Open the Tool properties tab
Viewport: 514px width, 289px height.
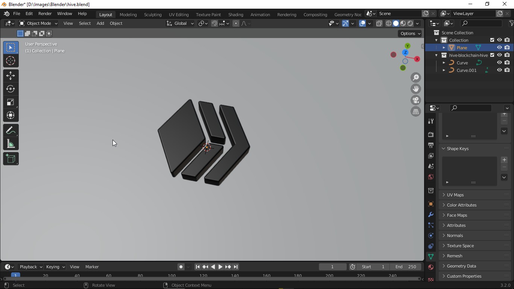click(431, 121)
